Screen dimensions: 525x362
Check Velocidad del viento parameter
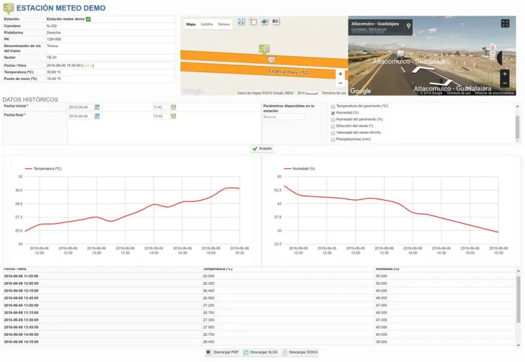click(x=333, y=133)
